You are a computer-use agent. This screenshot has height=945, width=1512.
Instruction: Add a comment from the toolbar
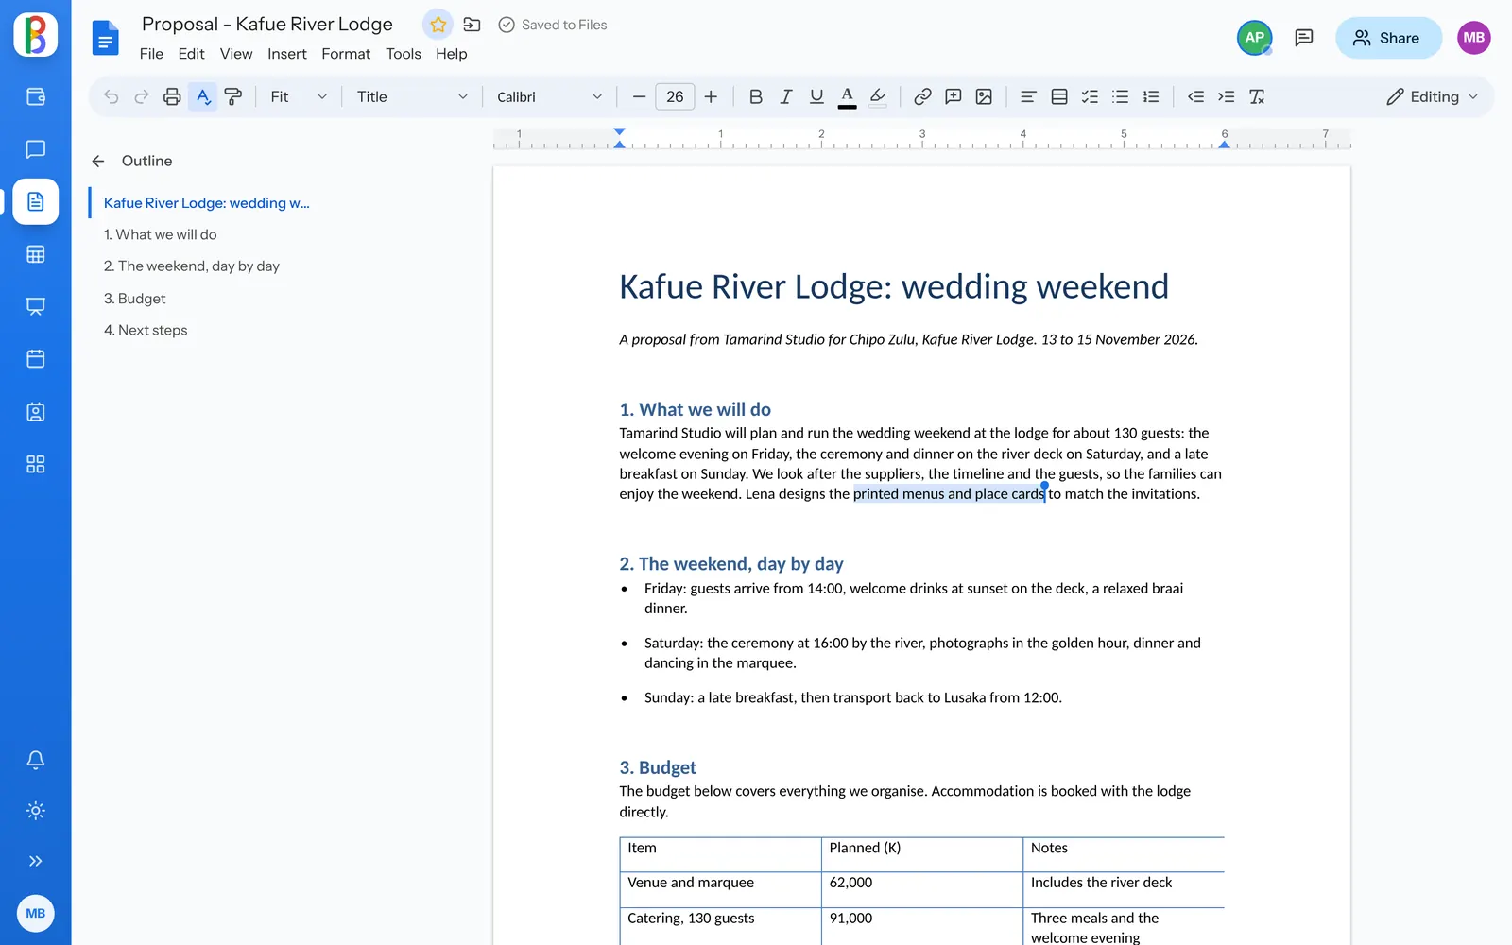point(954,96)
